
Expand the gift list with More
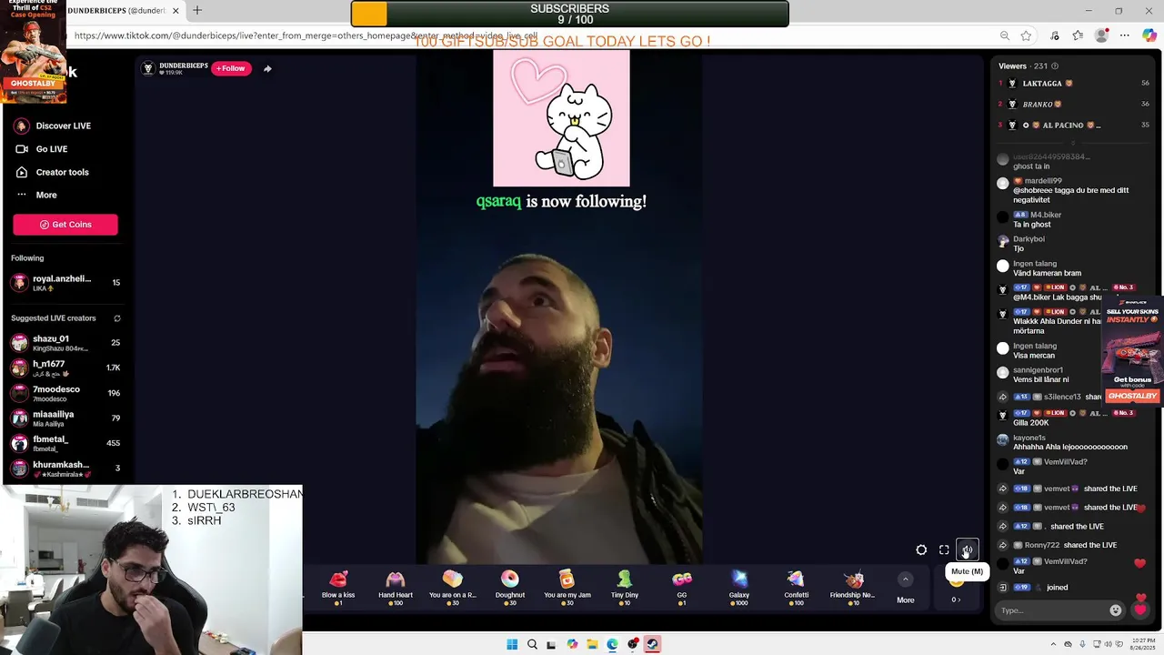coord(906,589)
